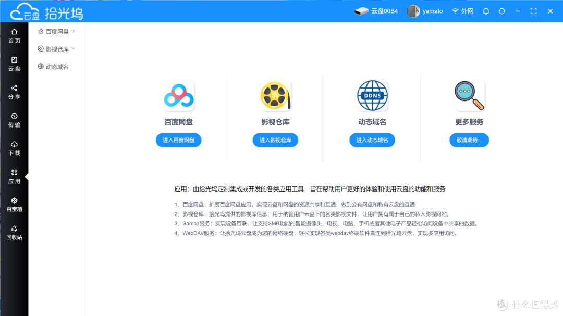Screen dimensions: 563x316
Task: Click the fullscreen icon in title bar
Action: pyautogui.click(x=534, y=11)
